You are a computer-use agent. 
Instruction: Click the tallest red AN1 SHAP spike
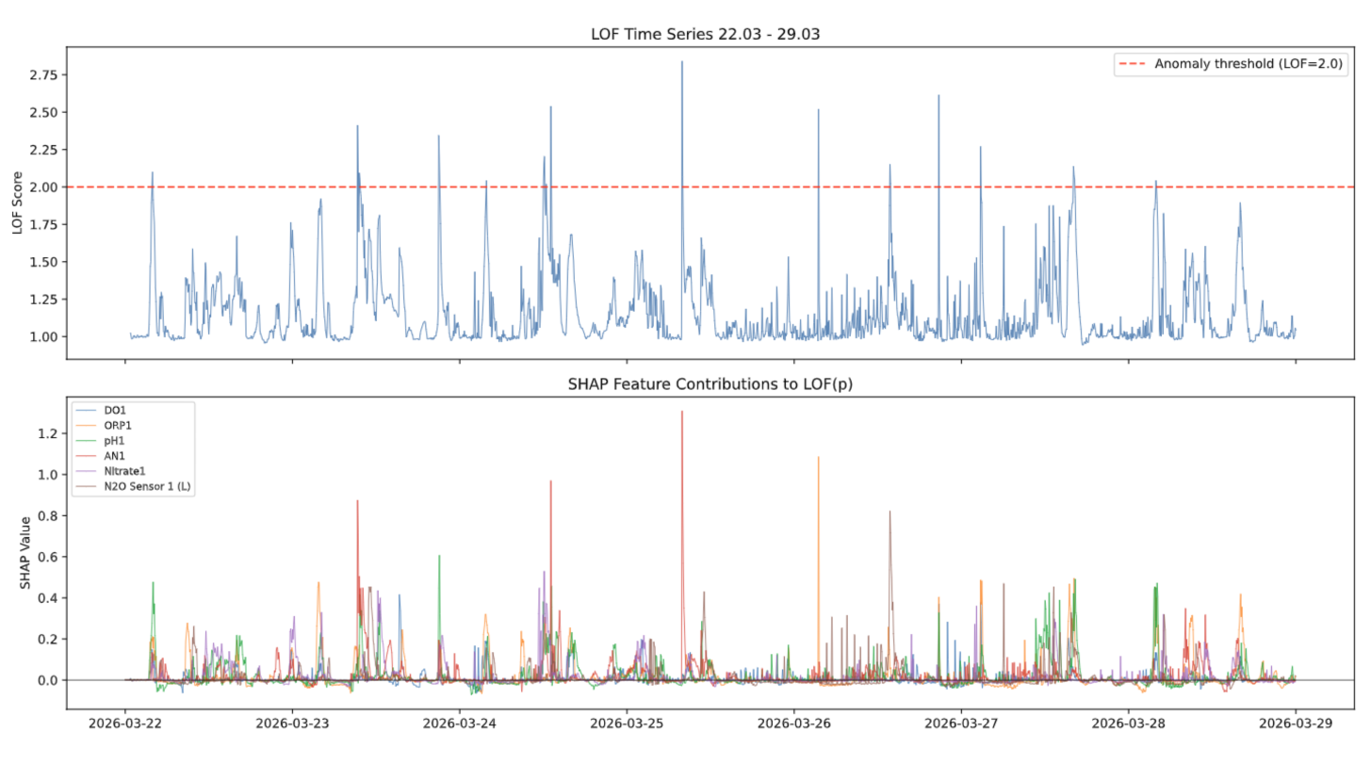coord(682,413)
